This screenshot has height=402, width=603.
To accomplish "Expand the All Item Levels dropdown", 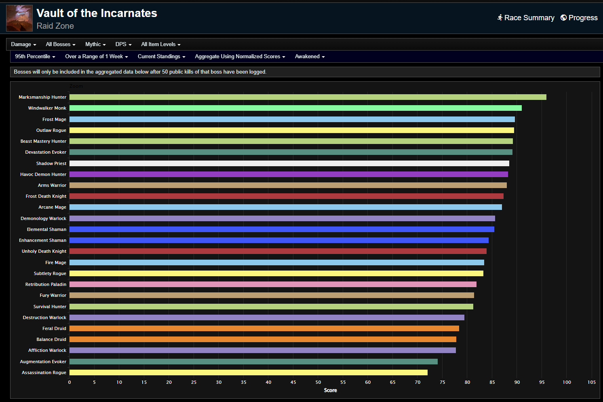I will (161, 44).
